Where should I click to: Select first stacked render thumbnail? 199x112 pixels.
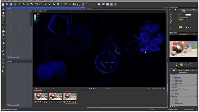pyautogui.click(x=41, y=96)
